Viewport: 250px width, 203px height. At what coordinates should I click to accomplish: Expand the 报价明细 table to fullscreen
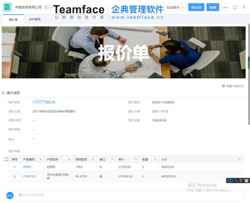(x=6, y=159)
